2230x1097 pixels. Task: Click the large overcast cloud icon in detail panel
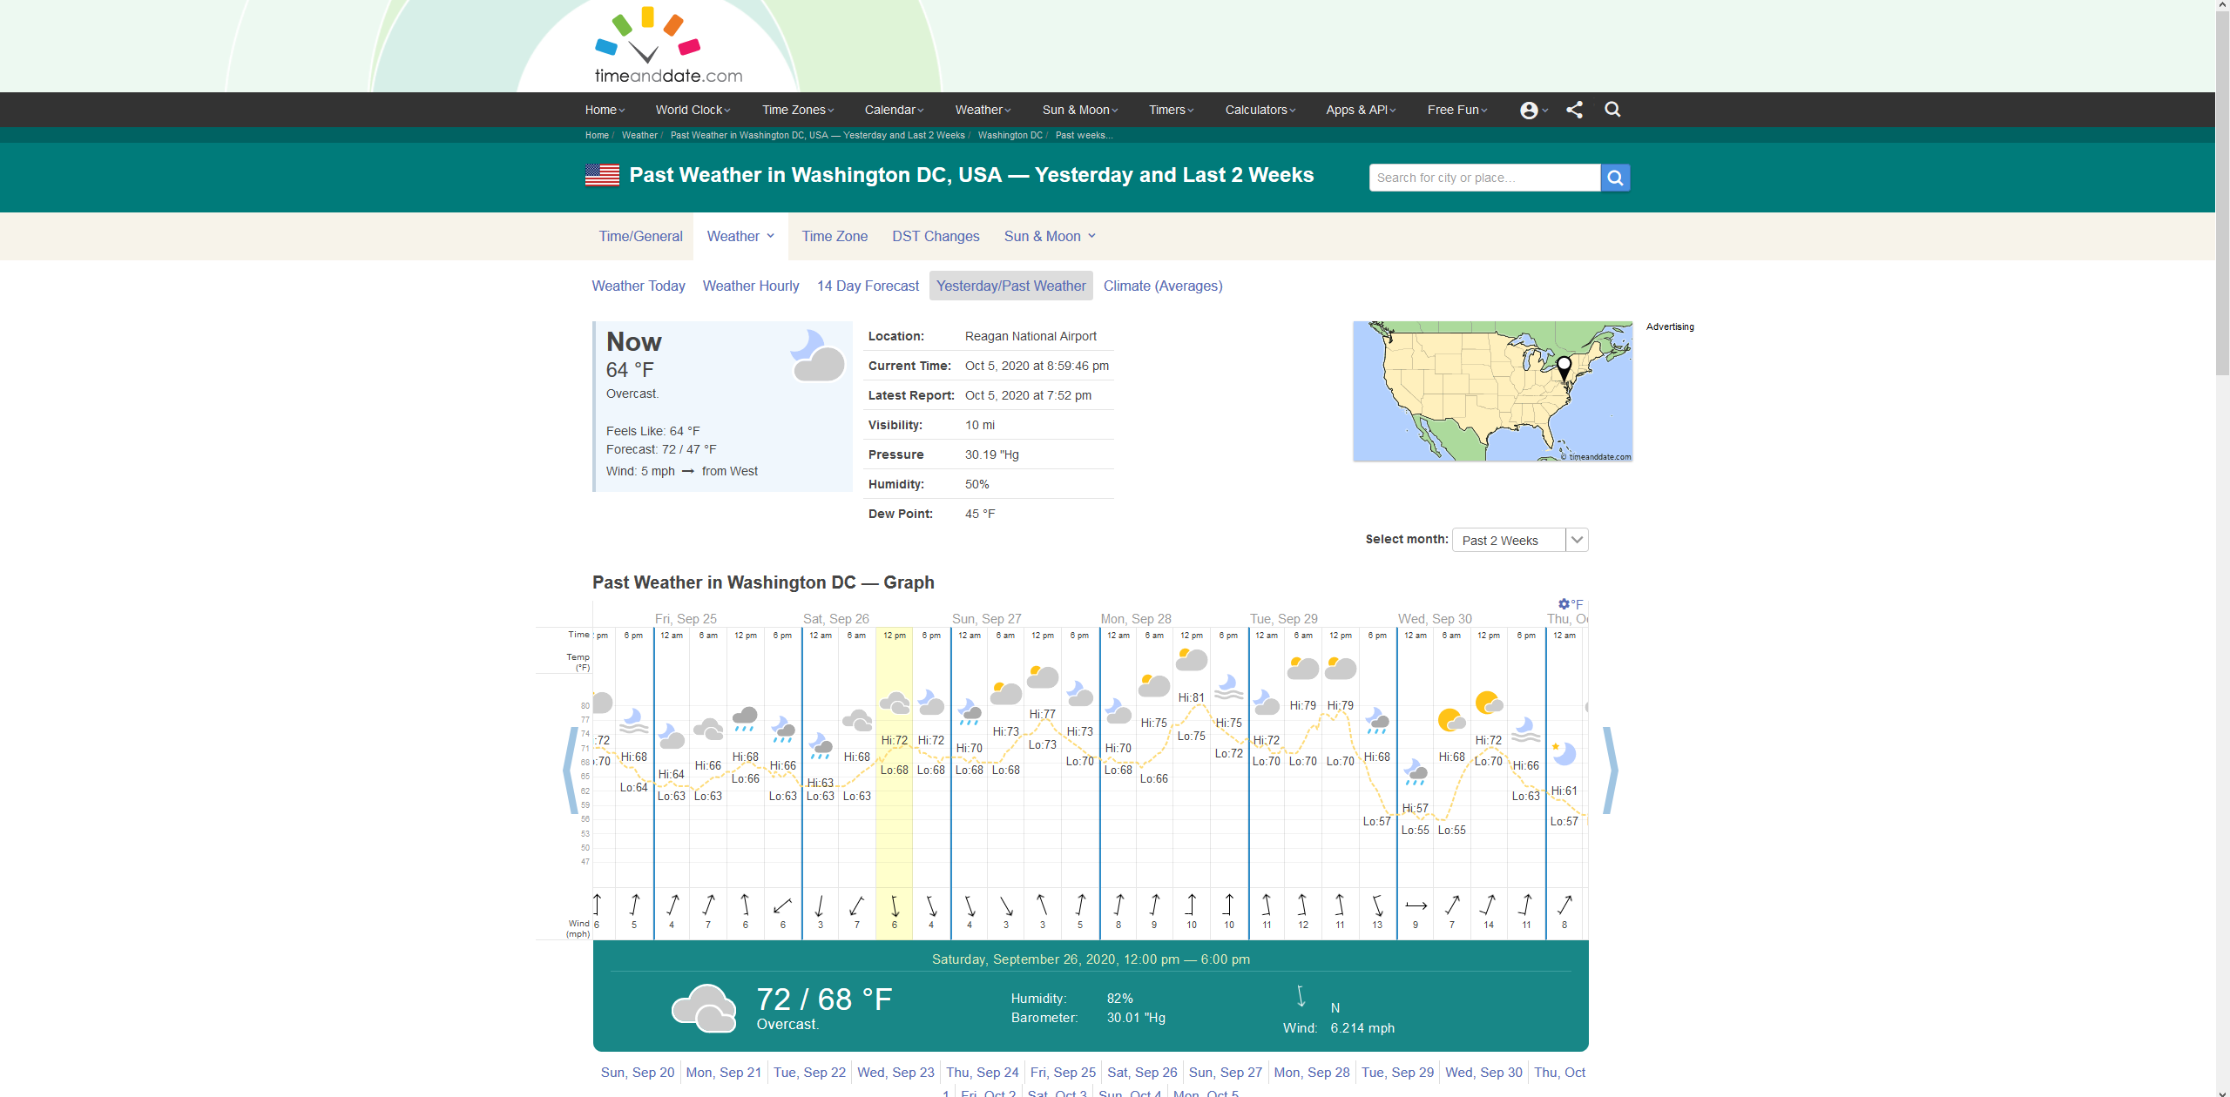(704, 1008)
